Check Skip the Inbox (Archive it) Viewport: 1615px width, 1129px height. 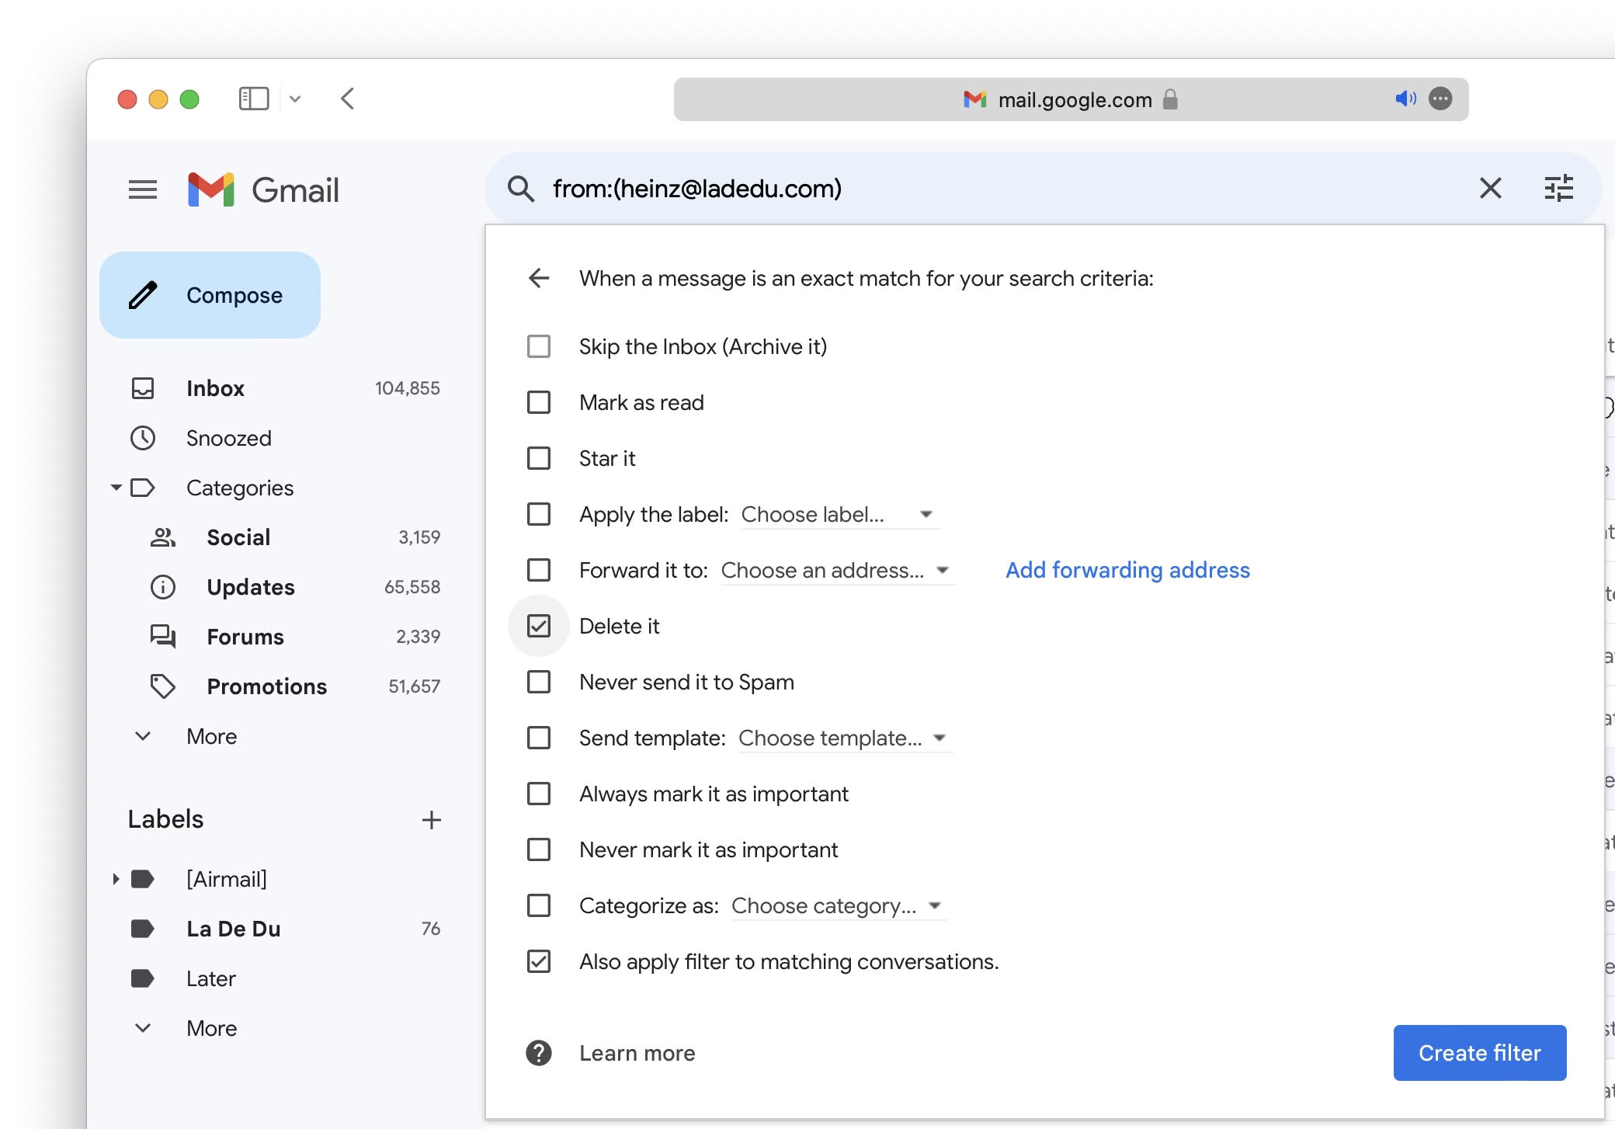coord(539,346)
